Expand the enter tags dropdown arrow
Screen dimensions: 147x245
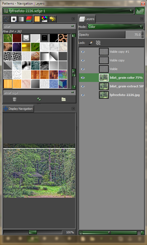click(73, 92)
